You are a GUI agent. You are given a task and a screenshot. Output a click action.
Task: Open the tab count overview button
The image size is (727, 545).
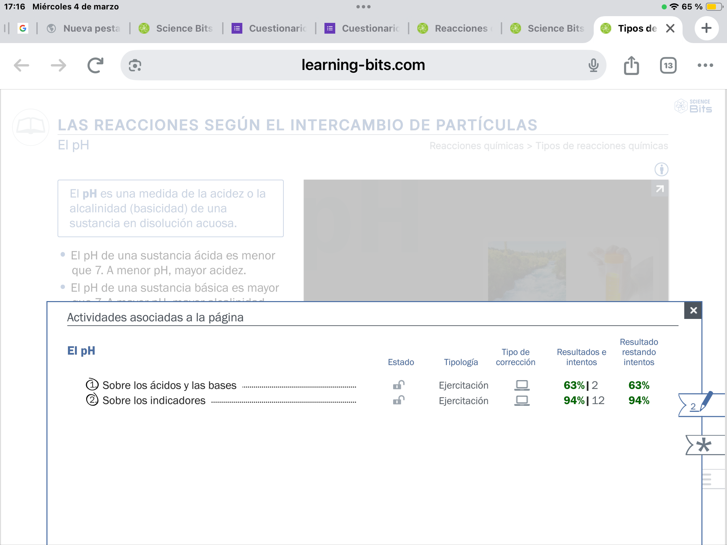click(x=668, y=65)
